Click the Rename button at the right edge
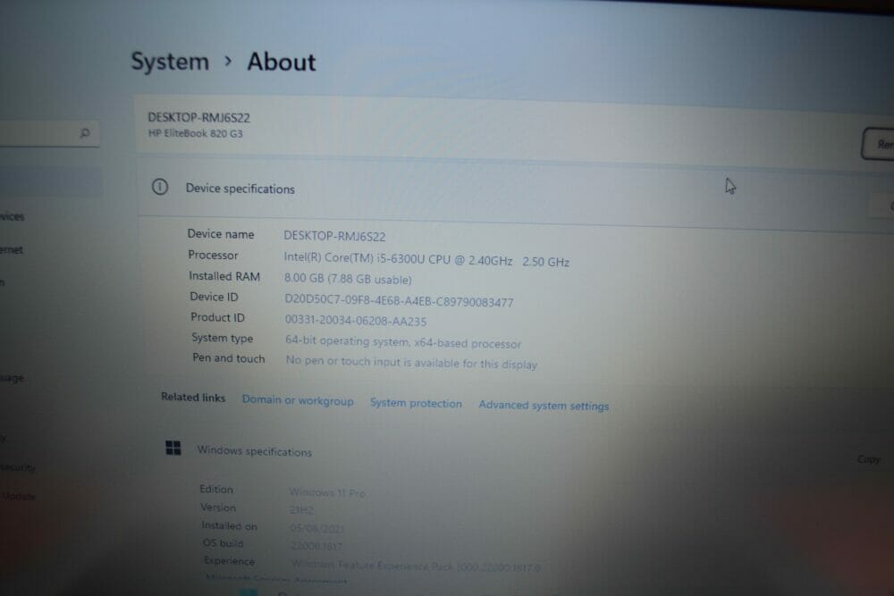Viewport: 894px width, 596px height. [879, 144]
